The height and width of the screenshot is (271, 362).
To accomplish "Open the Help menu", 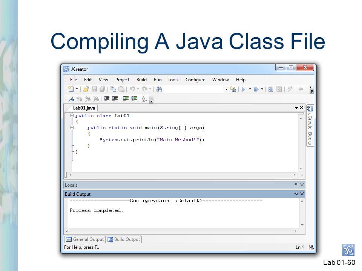I will pyautogui.click(x=241, y=80).
